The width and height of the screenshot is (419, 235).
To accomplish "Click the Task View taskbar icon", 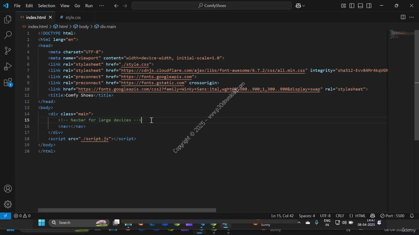I will tap(116, 223).
